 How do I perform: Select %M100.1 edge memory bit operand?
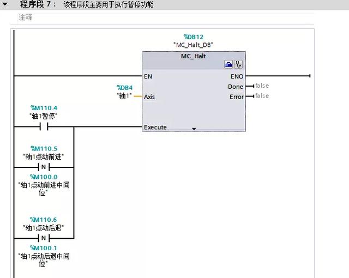pos(44,248)
